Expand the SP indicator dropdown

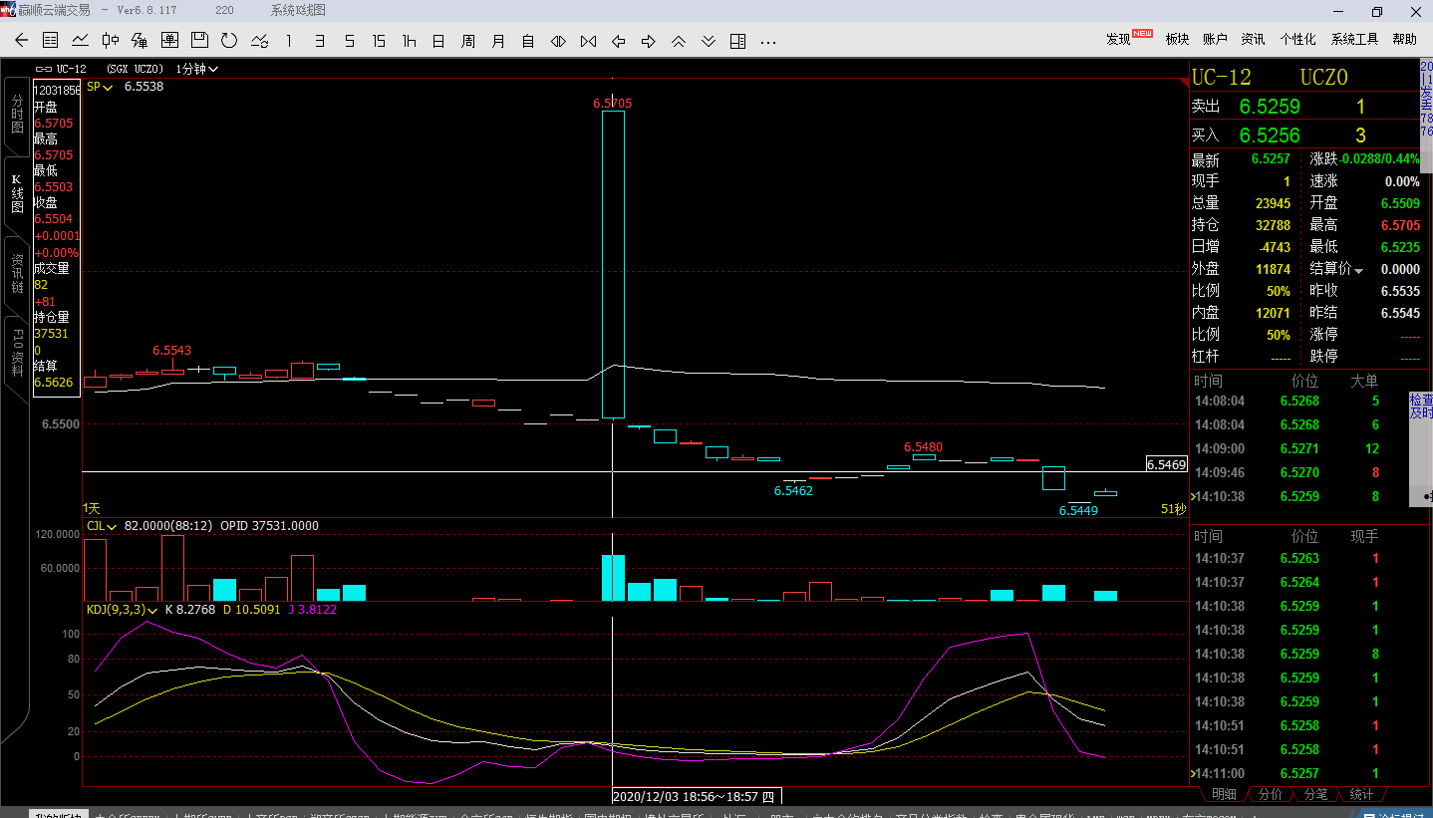coord(101,87)
